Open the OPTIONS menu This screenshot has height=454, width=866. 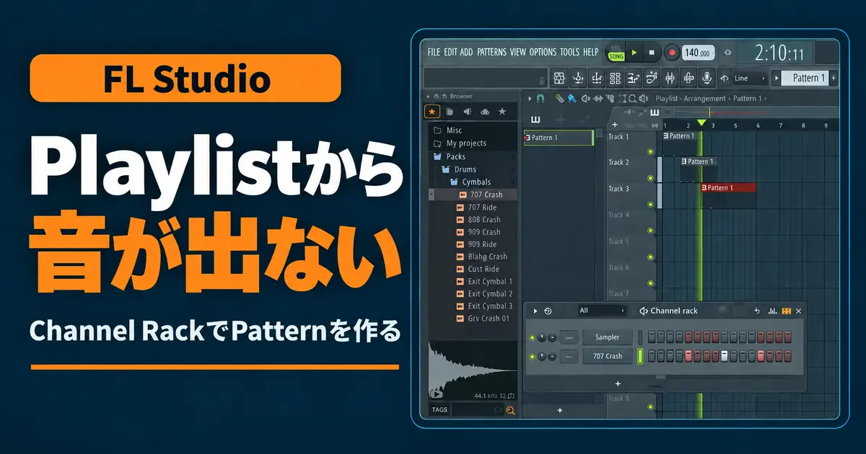(543, 52)
